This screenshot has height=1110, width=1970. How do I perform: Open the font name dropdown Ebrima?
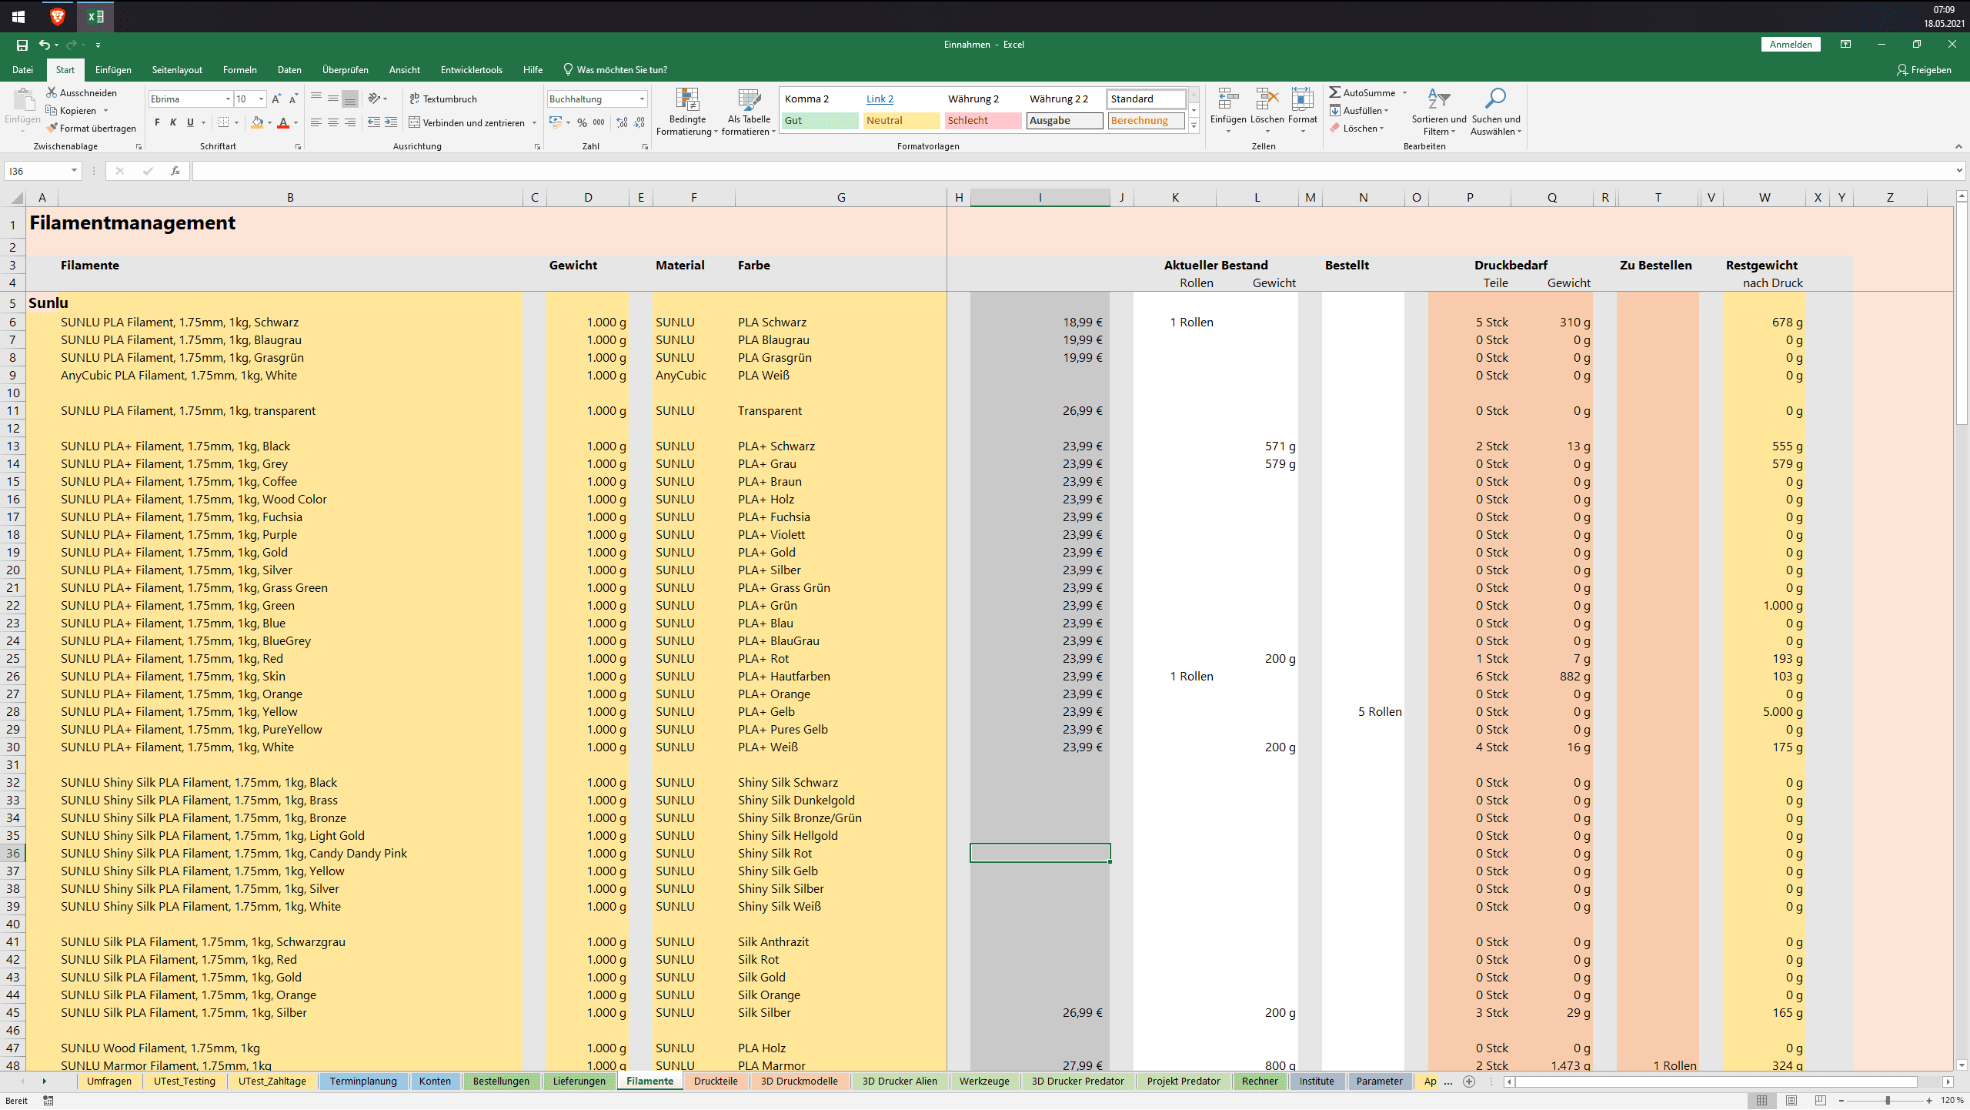[228, 99]
